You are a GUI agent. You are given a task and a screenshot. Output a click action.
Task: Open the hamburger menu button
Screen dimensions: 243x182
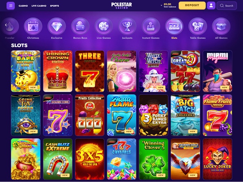(11, 6)
